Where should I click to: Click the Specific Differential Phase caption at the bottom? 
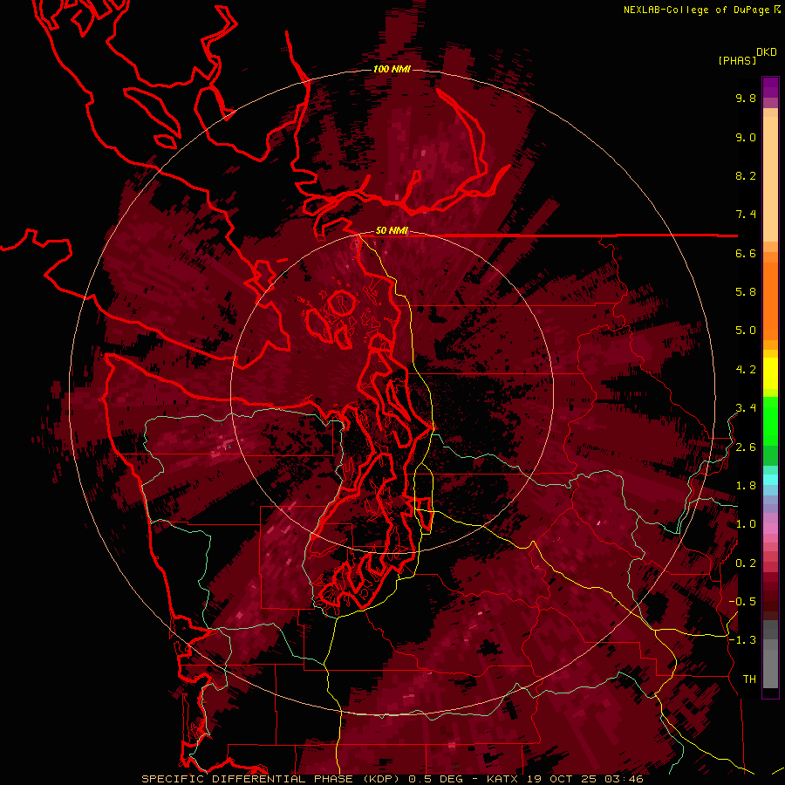click(392, 779)
